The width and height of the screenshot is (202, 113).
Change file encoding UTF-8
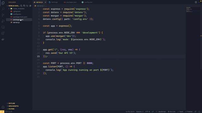pyautogui.click(x=147, y=112)
